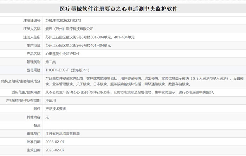The image size is (246, 156).
Task: Click the intended-use text starting 从本公司生产的
Action: pyautogui.click(x=130, y=92)
